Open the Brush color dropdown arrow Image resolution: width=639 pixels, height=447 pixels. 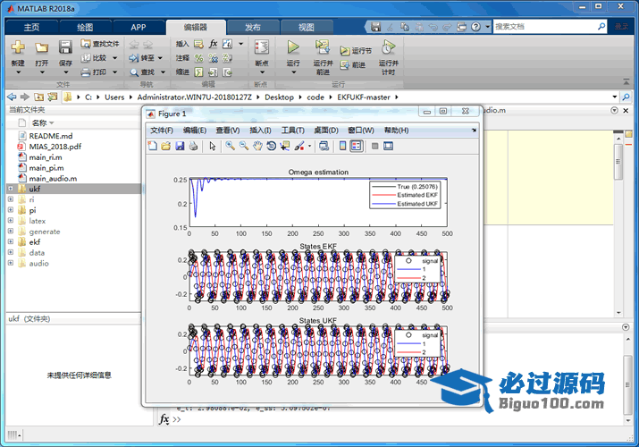pos(309,146)
